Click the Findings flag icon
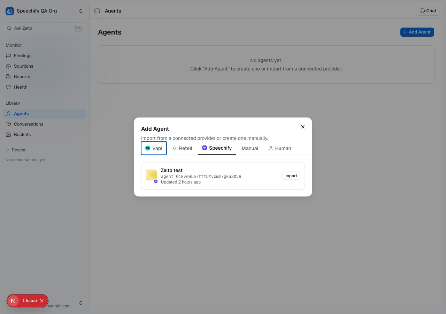446x314 pixels. (8, 56)
